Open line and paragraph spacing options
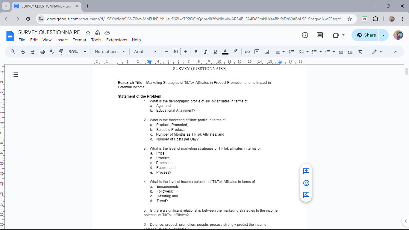Image resolution: width=409 pixels, height=230 pixels. coord(291,52)
